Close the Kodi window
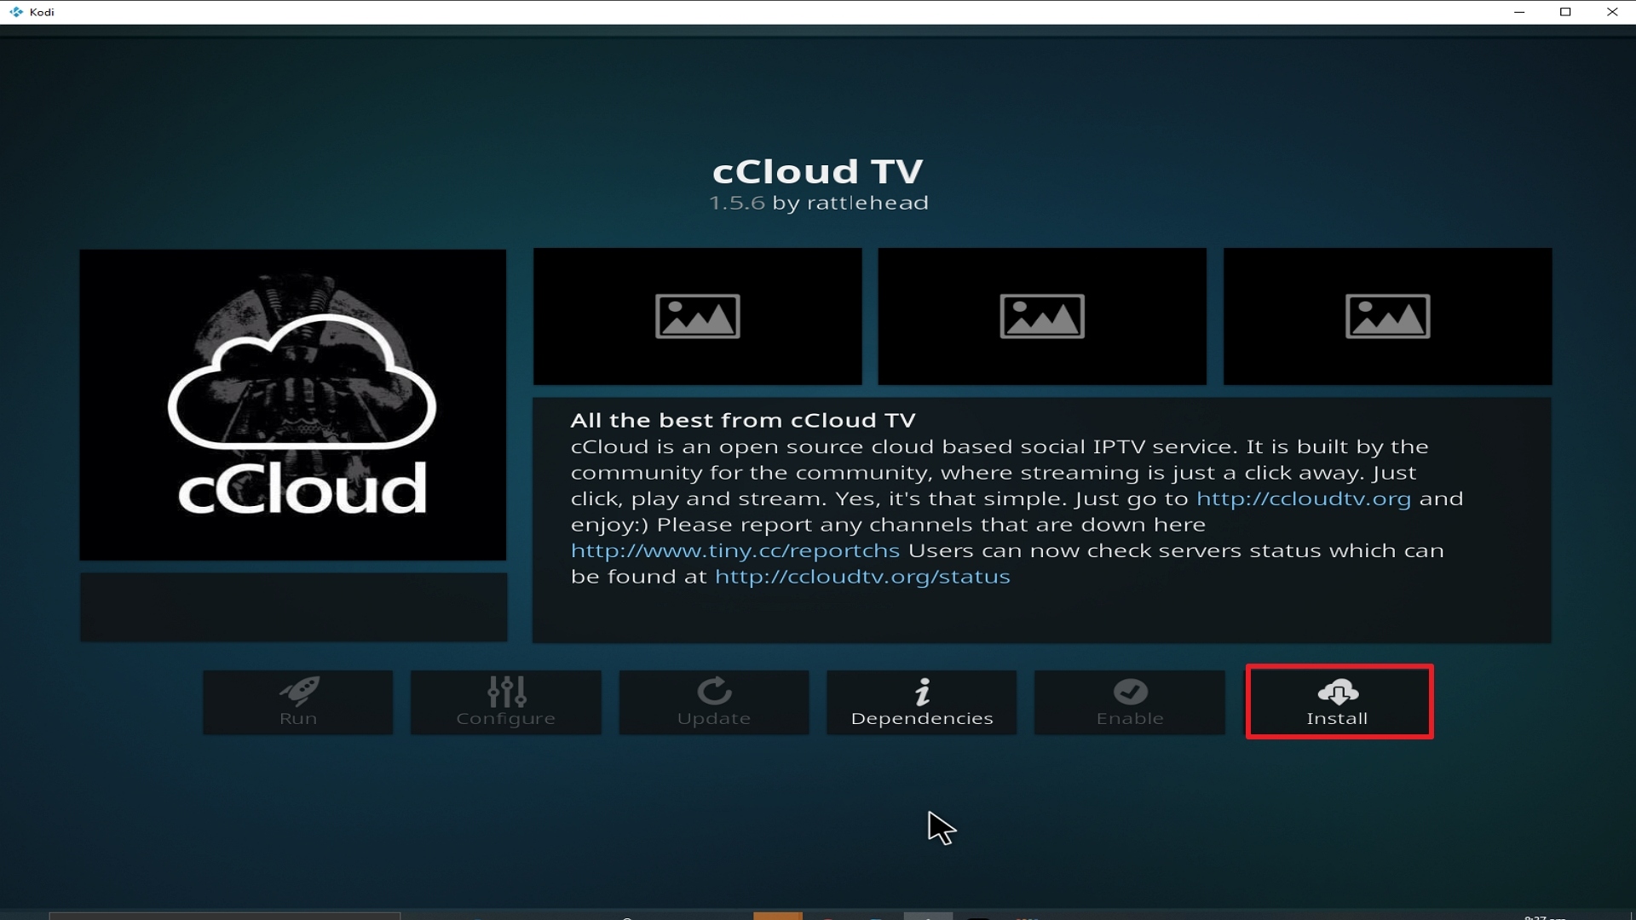The height and width of the screenshot is (920, 1636). coord(1612,12)
